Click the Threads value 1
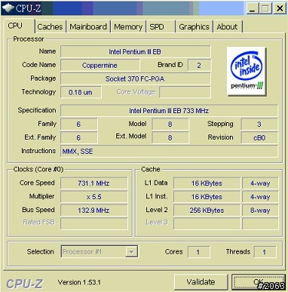This screenshot has width=288, height=292. tap(265, 252)
